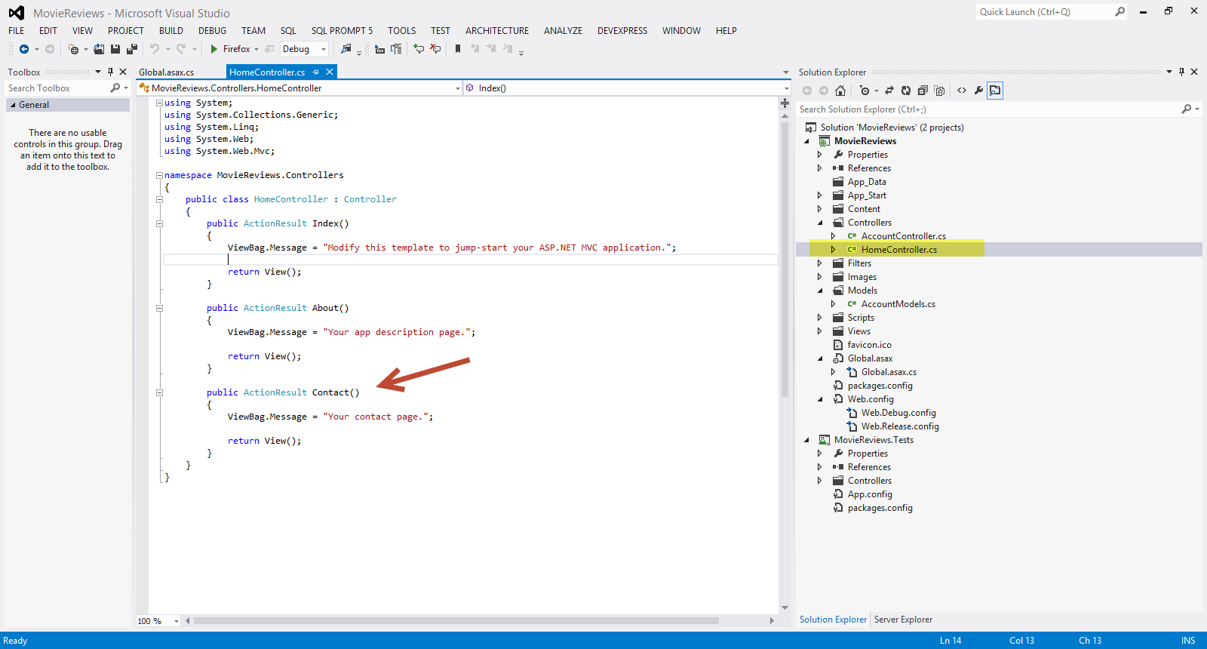Click the search magnifier in Quick Launch
Image resolution: width=1207 pixels, height=649 pixels.
[1119, 12]
